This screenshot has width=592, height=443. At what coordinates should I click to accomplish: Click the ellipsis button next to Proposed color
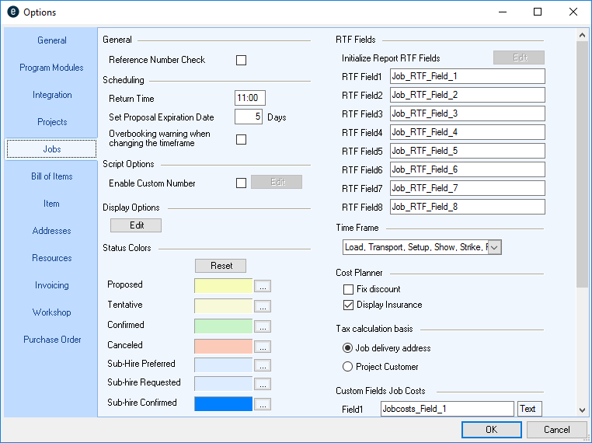pos(263,286)
